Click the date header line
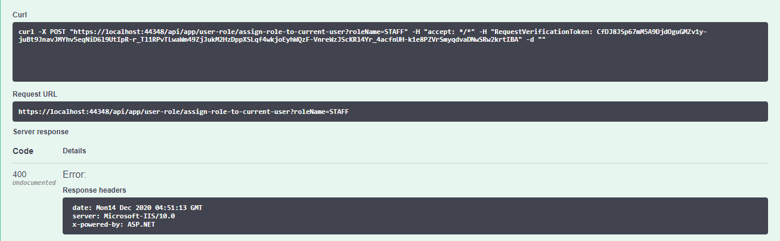The width and height of the screenshot is (780, 241). pyautogui.click(x=137, y=207)
